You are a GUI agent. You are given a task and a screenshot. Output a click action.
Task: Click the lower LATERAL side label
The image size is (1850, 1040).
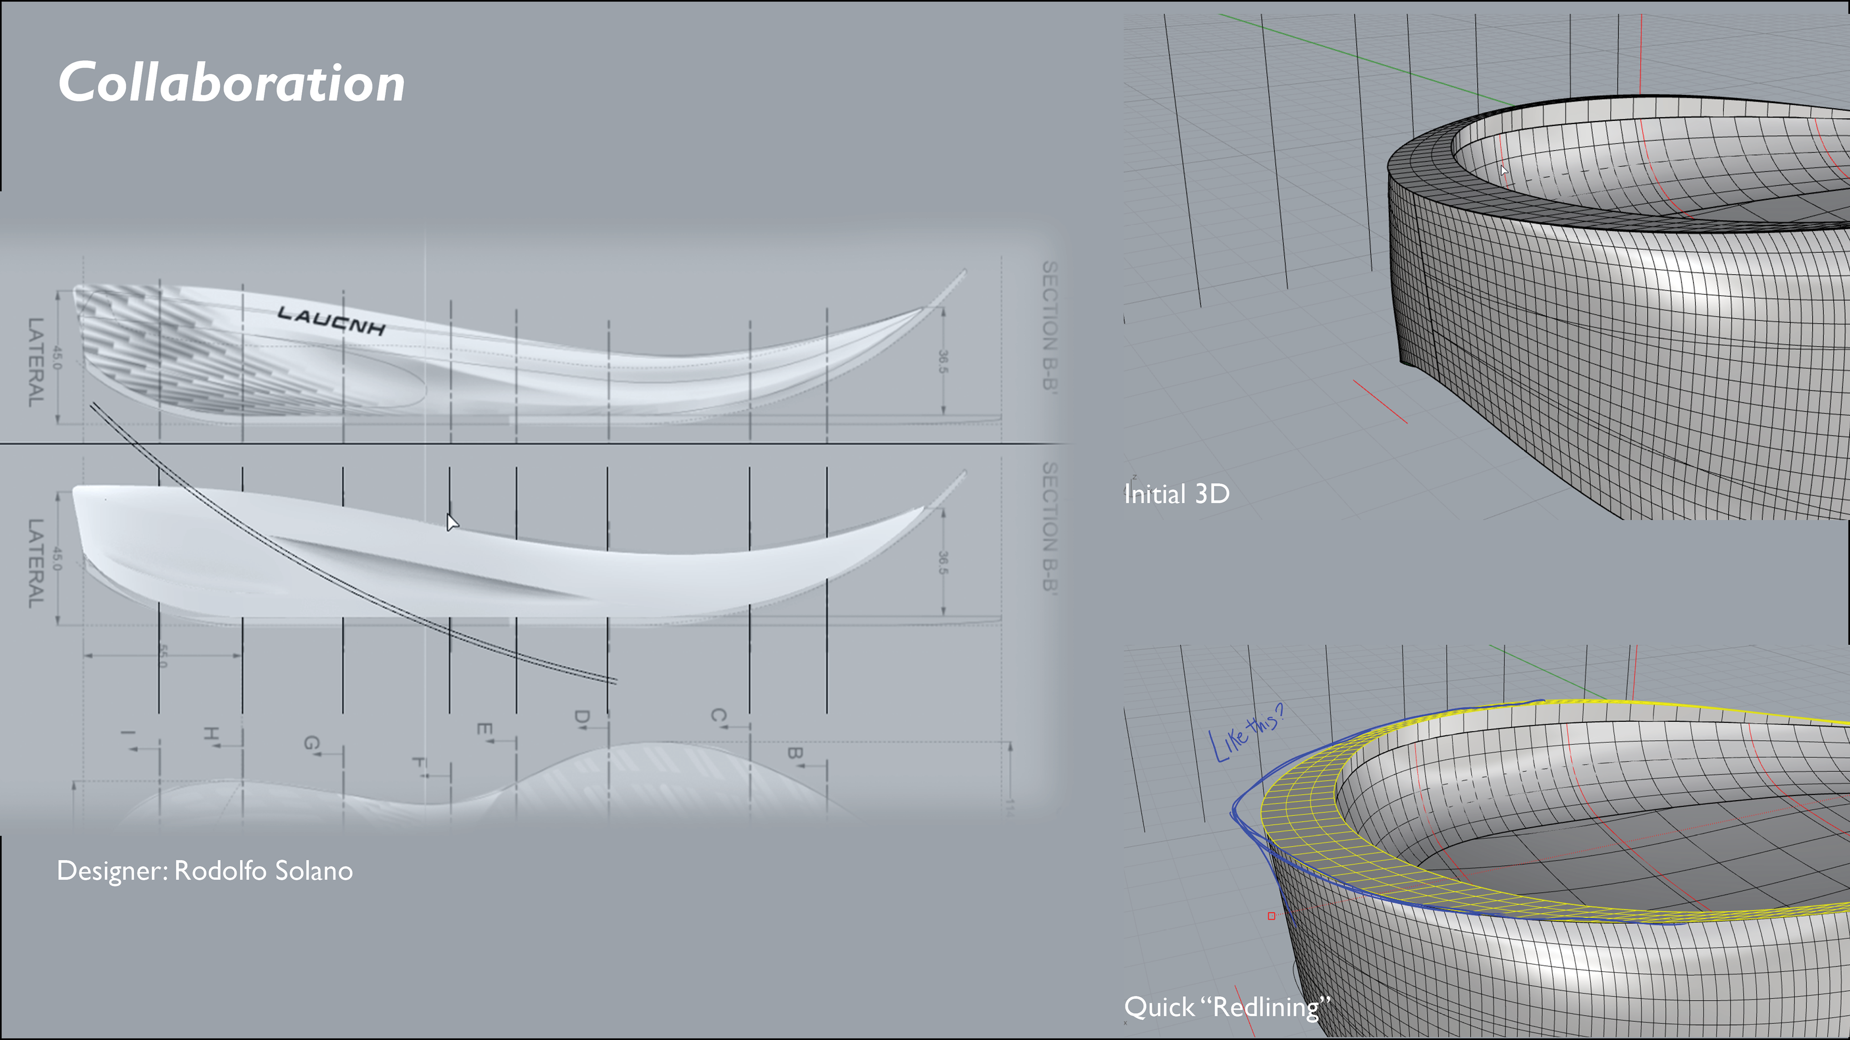[x=36, y=563]
